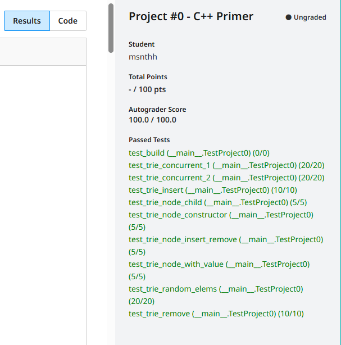Open the test_trie_random_elems test entry
341x345 pixels.
[216, 289]
